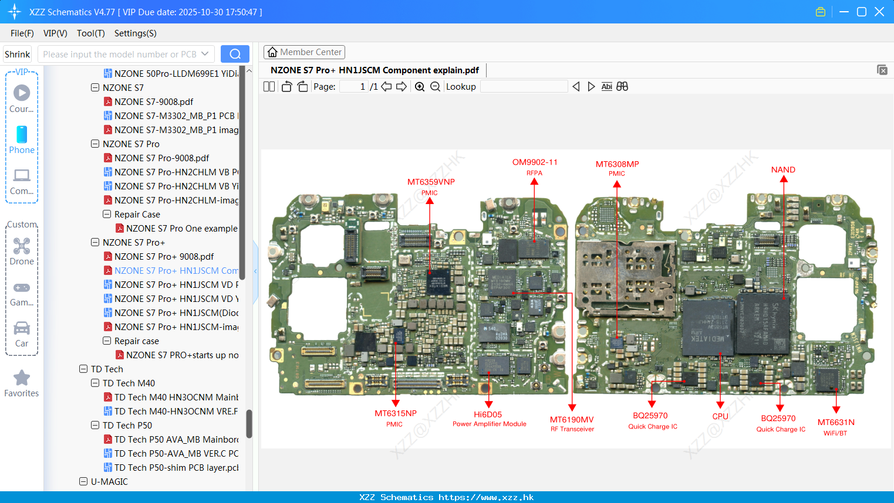Image resolution: width=894 pixels, height=503 pixels.
Task: Open the VIP(V) menu
Action: [55, 33]
